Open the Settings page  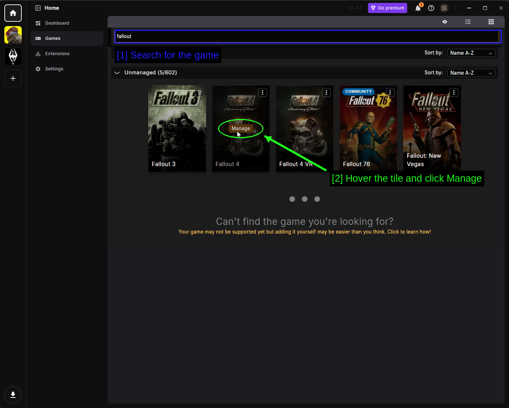(67, 69)
